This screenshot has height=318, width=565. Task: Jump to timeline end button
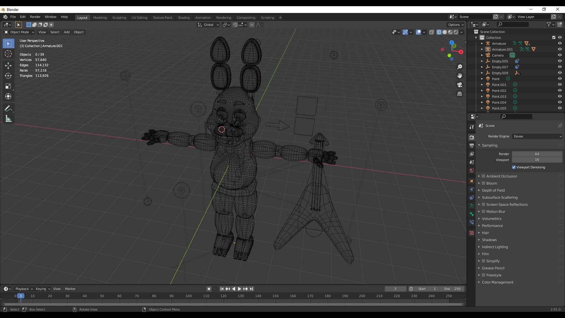click(x=251, y=289)
